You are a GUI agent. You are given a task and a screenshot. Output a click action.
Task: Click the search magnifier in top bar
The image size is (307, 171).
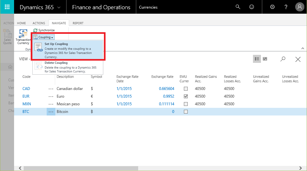238,7
